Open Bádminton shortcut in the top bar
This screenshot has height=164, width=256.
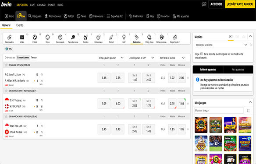[136, 16]
